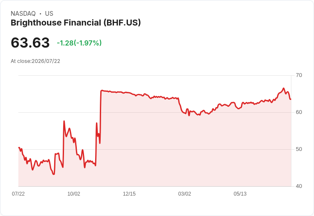This screenshot has height=216, width=314.
Task: Click the highest peak of the price line
Action: click(283, 88)
